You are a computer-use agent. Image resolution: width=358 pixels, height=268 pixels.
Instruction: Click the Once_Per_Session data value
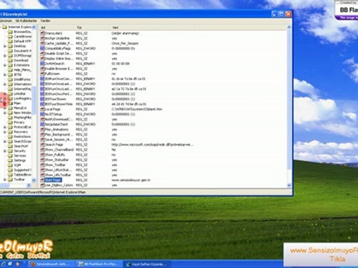[x=125, y=43]
